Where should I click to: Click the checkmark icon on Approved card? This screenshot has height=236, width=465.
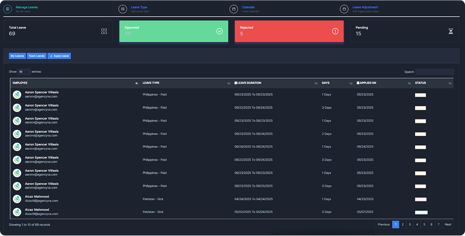[x=220, y=31]
